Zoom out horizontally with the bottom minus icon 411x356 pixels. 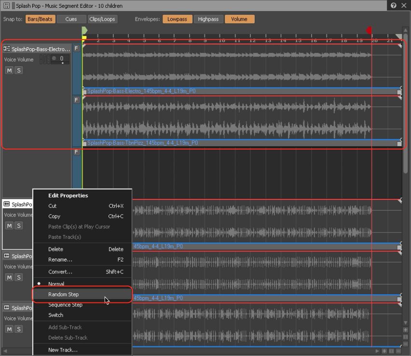pos(398,351)
